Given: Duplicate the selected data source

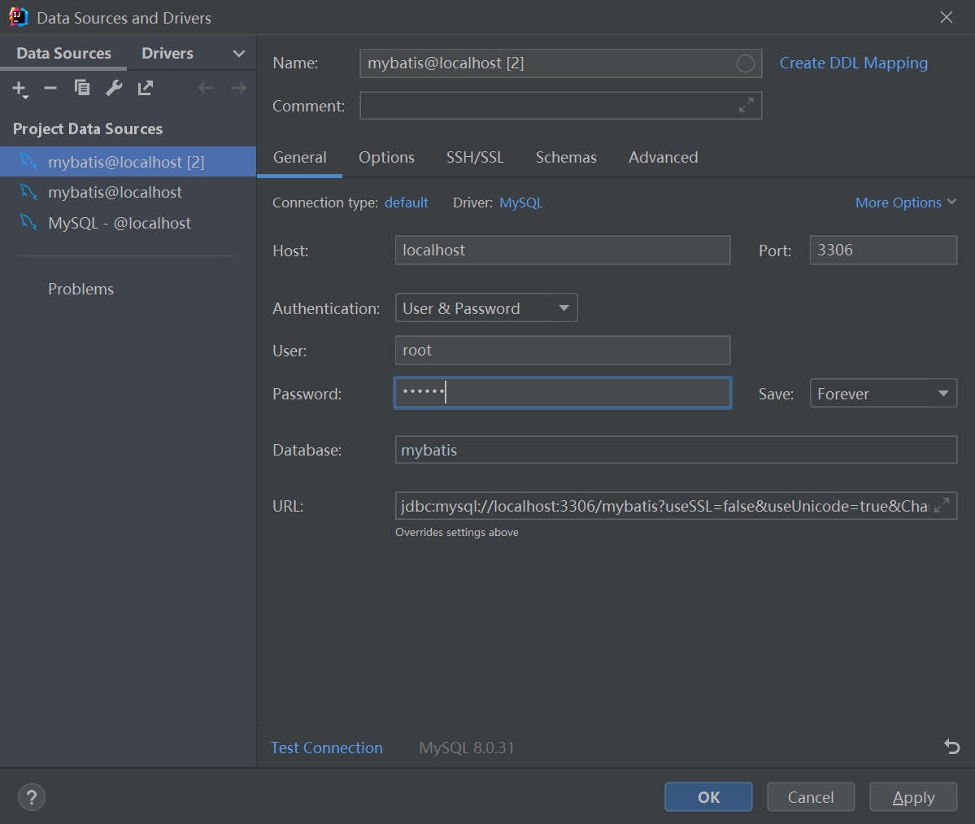Looking at the screenshot, I should pos(82,88).
